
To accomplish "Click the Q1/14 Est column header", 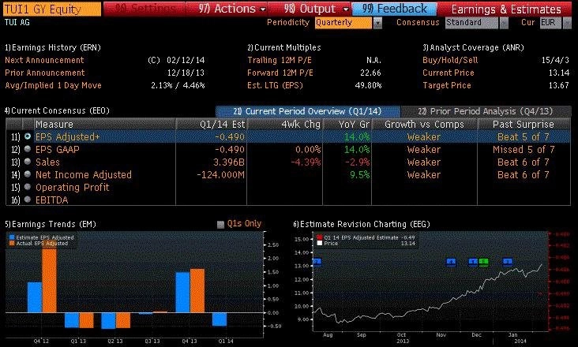I will [212, 125].
